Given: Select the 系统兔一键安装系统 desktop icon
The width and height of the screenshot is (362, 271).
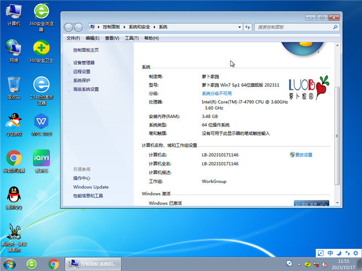Looking at the screenshot, I should point(14,237).
